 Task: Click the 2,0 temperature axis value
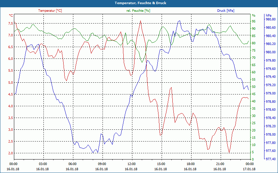pyautogui.click(x=10, y=153)
